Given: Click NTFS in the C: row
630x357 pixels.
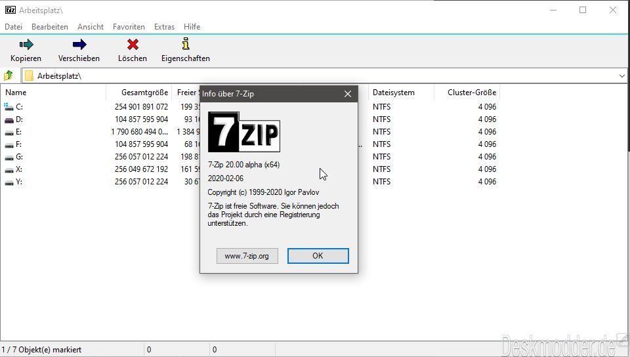Looking at the screenshot, I should [x=382, y=107].
